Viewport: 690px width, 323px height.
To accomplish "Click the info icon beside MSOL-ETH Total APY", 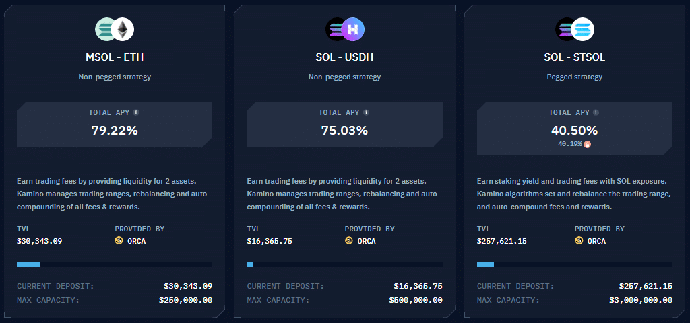I will [136, 112].
